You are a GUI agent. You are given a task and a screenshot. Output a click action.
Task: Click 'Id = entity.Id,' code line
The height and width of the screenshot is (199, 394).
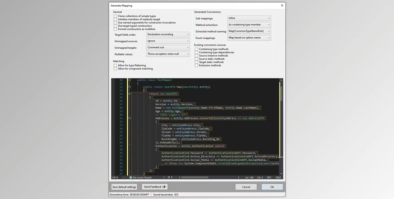pyautogui.click(x=167, y=101)
